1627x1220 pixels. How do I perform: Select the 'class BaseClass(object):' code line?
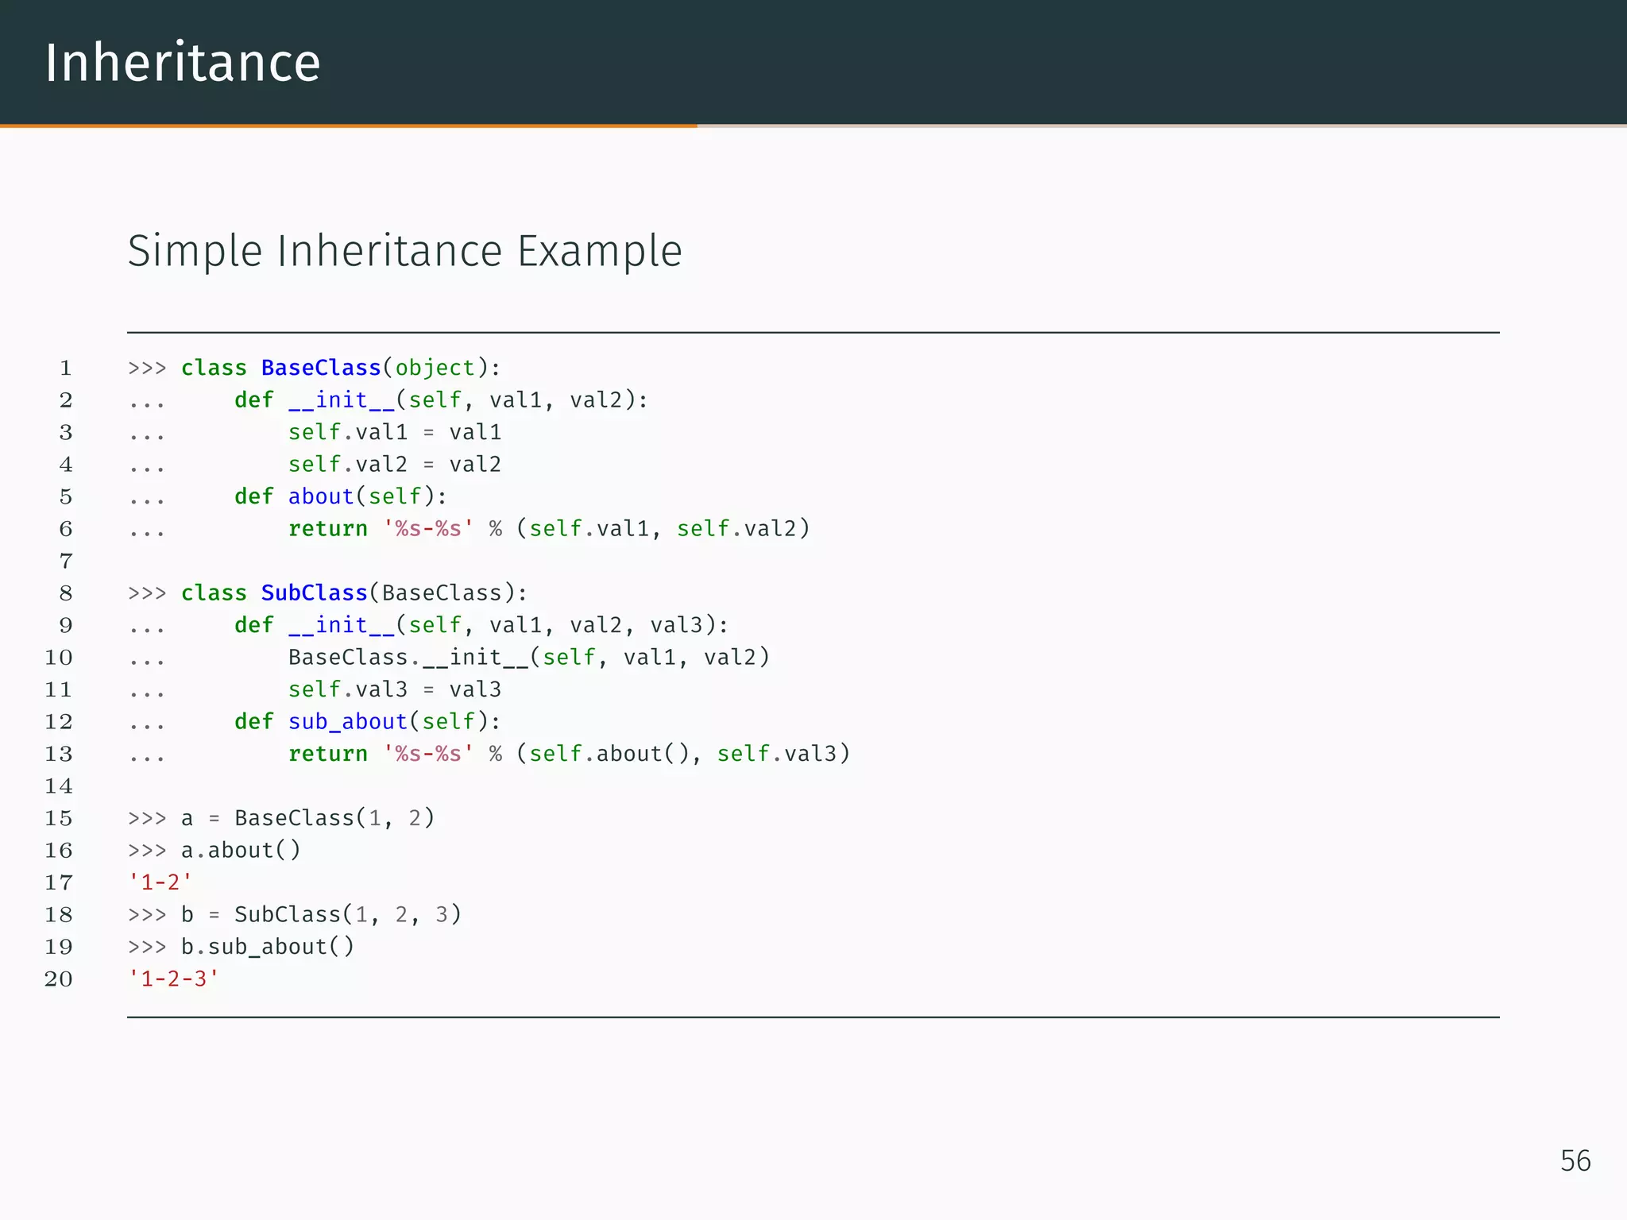315,368
